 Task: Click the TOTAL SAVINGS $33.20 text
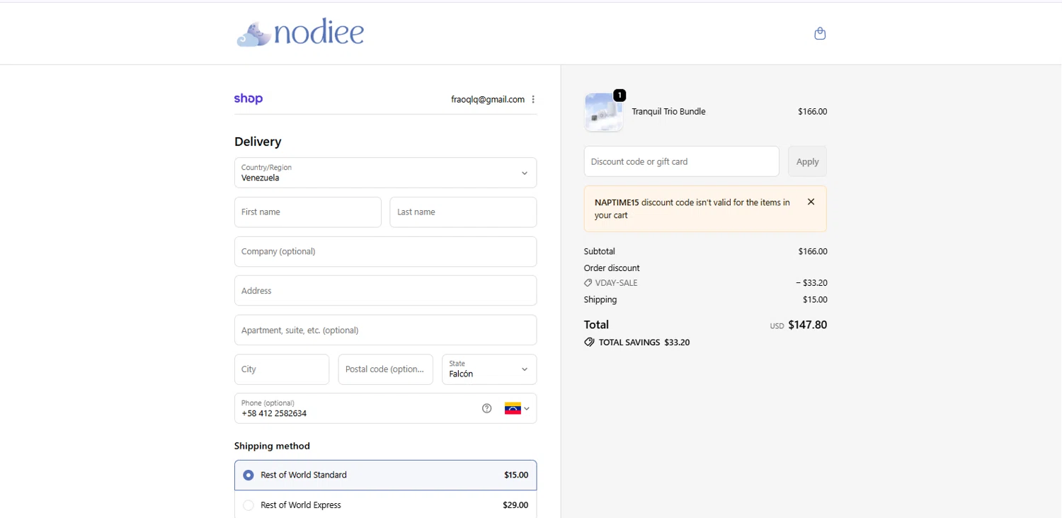pos(644,343)
